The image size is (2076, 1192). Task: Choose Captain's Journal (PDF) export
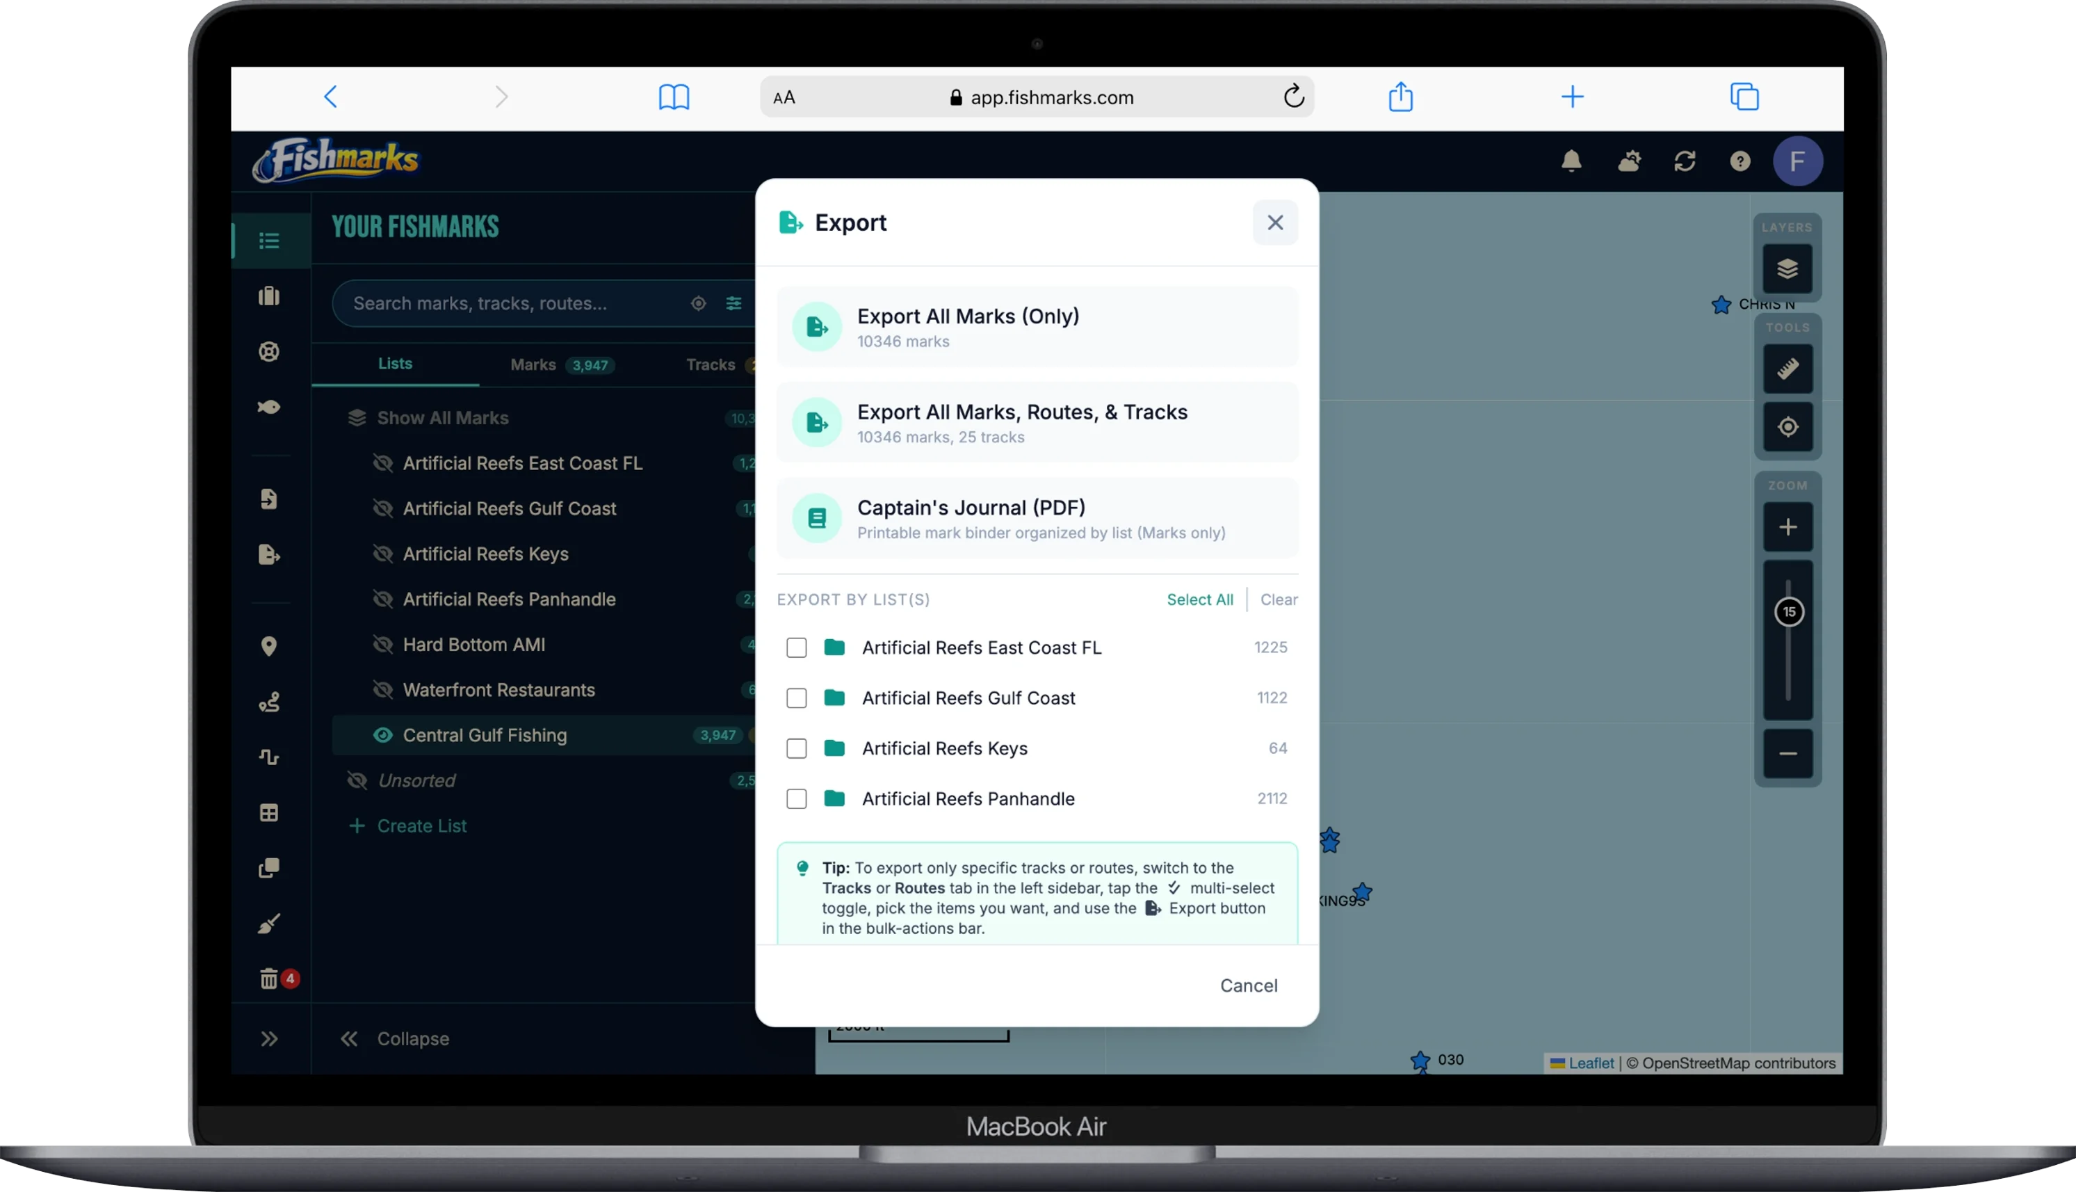tap(1037, 518)
